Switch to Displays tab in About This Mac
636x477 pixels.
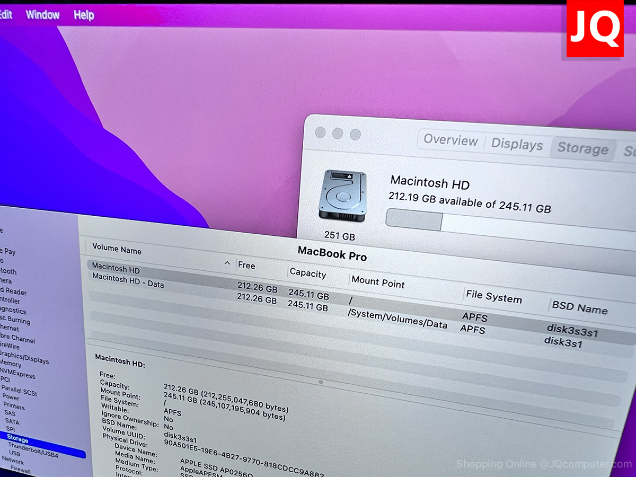517,144
